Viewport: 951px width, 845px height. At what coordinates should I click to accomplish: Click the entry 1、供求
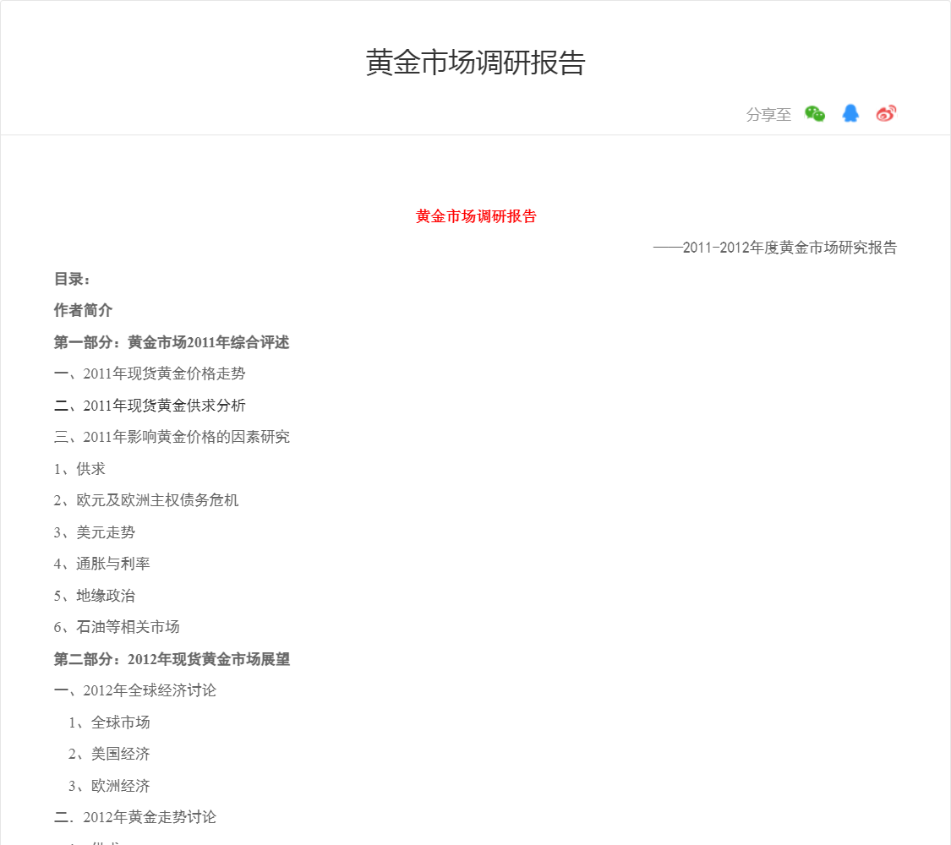coord(79,469)
